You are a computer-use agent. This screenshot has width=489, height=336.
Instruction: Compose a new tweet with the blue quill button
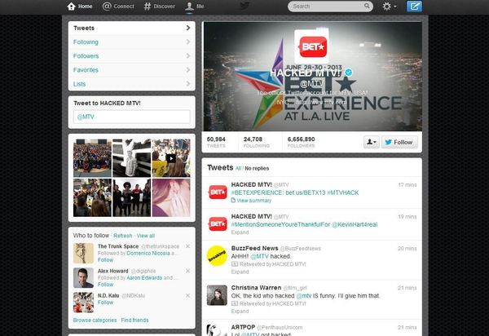(x=414, y=7)
